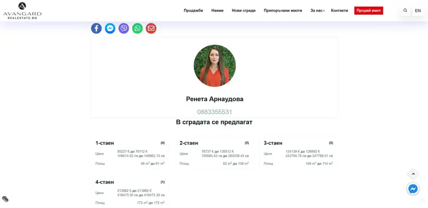Call phone number 0883355531
428x208 pixels.
tap(214, 112)
